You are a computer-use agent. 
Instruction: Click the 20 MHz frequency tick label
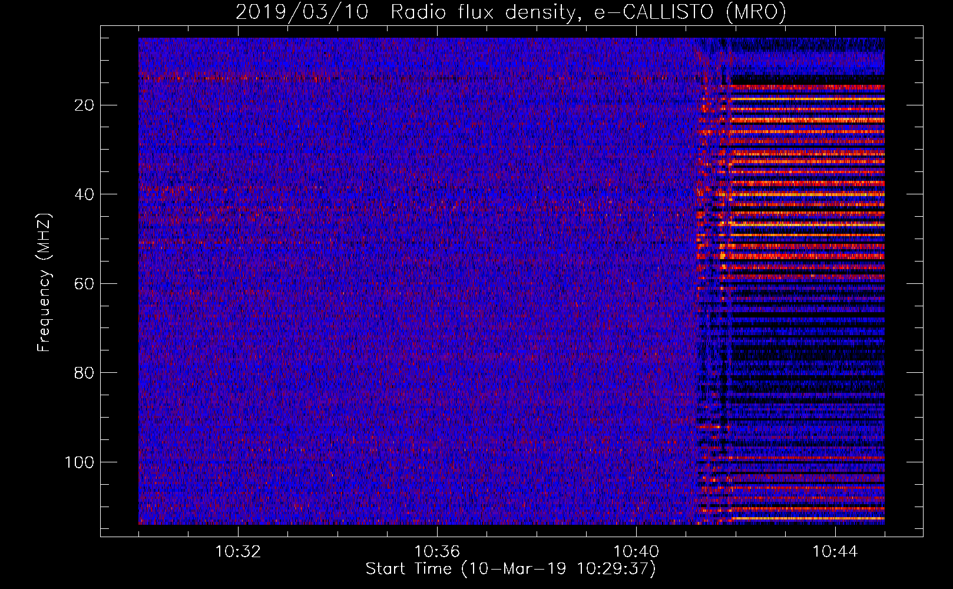(x=85, y=105)
